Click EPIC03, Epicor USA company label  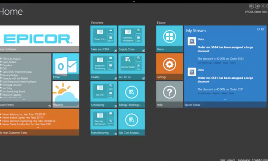click(256, 12)
